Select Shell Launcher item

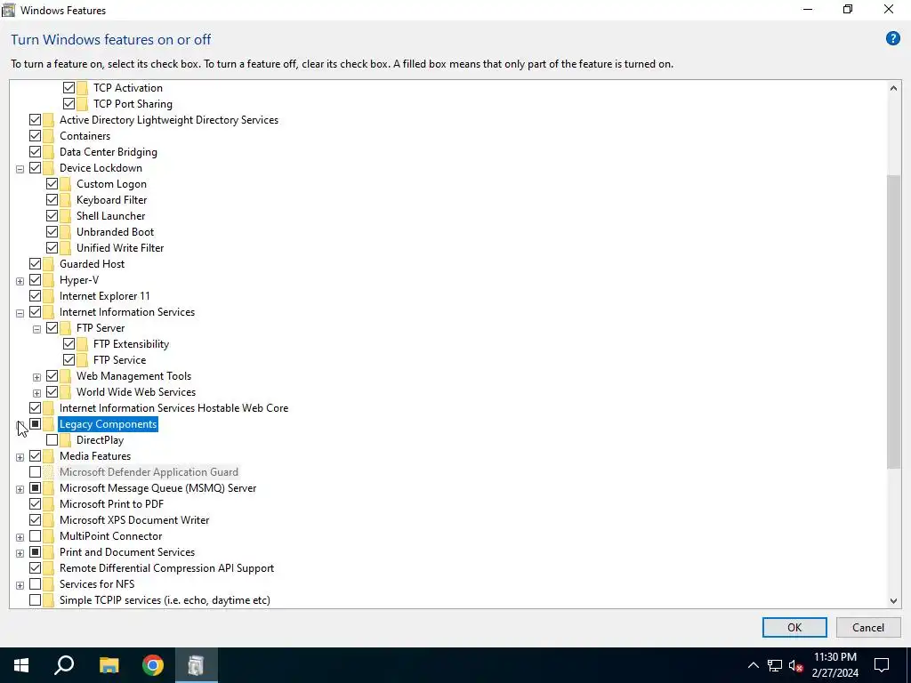click(x=110, y=216)
